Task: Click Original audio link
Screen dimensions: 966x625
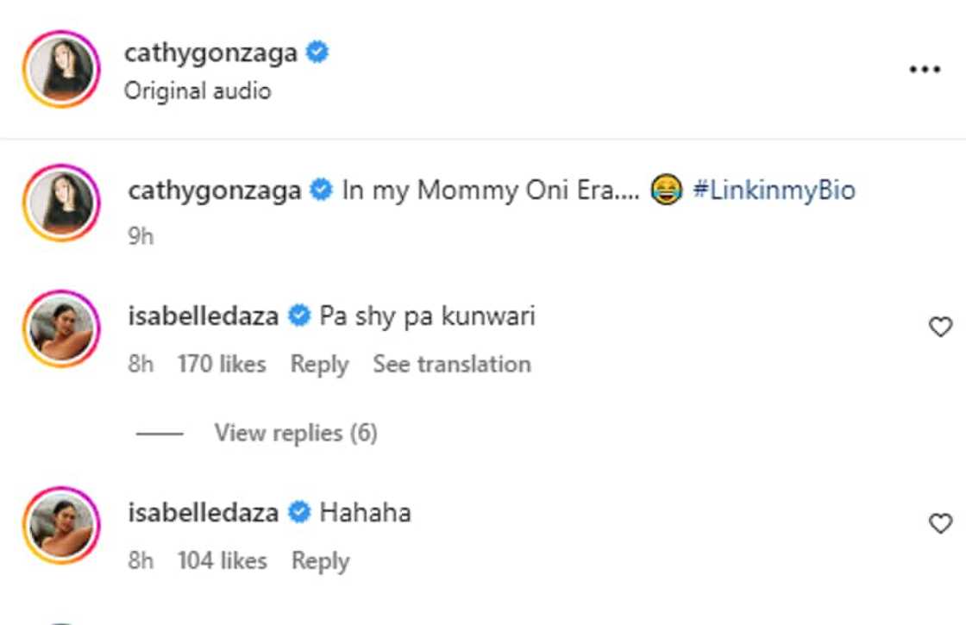Action: (198, 91)
